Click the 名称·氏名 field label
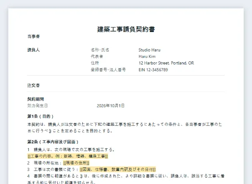Image resolution: width=252 pixels, height=184 pixels. click(100, 50)
